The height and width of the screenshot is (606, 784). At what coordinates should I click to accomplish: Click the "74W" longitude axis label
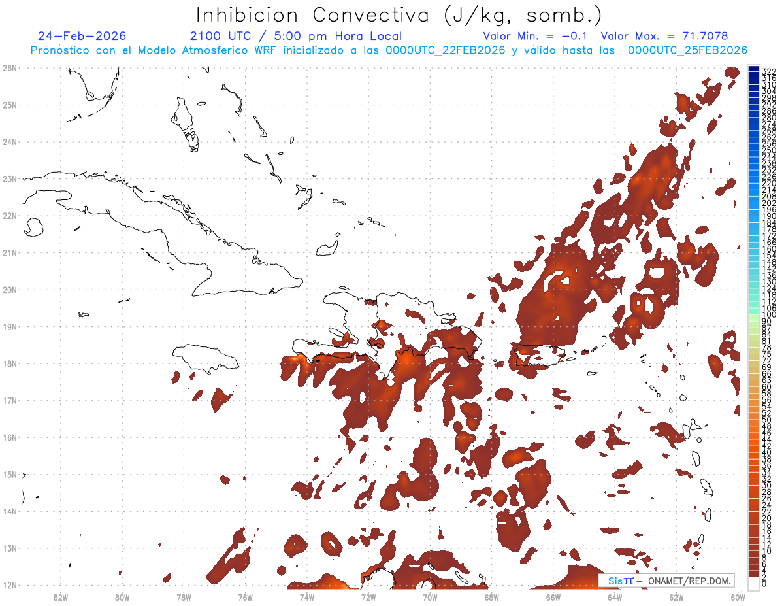(x=306, y=596)
